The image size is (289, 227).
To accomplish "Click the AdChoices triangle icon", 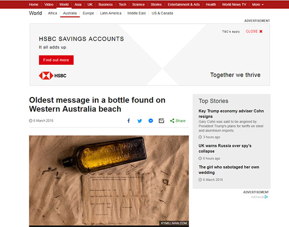I will [266, 197].
